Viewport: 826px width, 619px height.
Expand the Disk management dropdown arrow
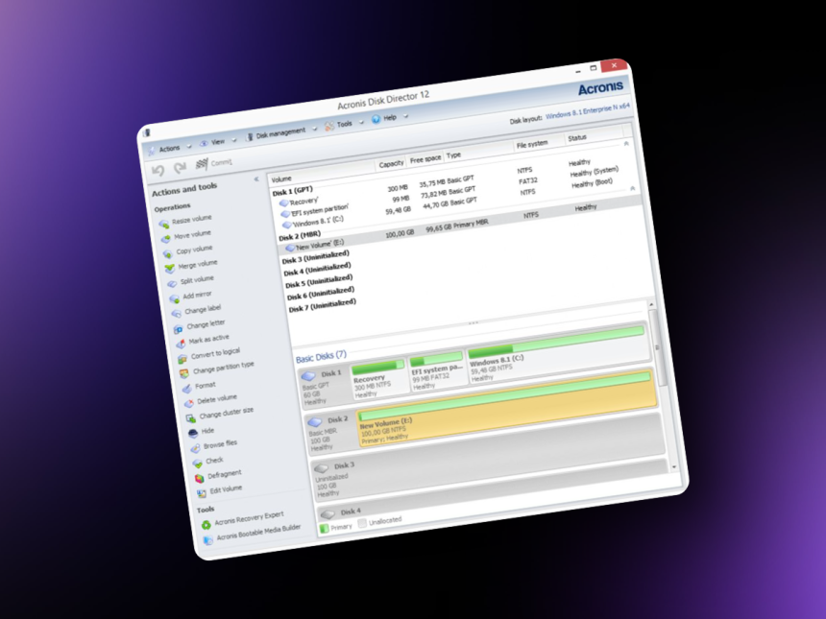[315, 129]
